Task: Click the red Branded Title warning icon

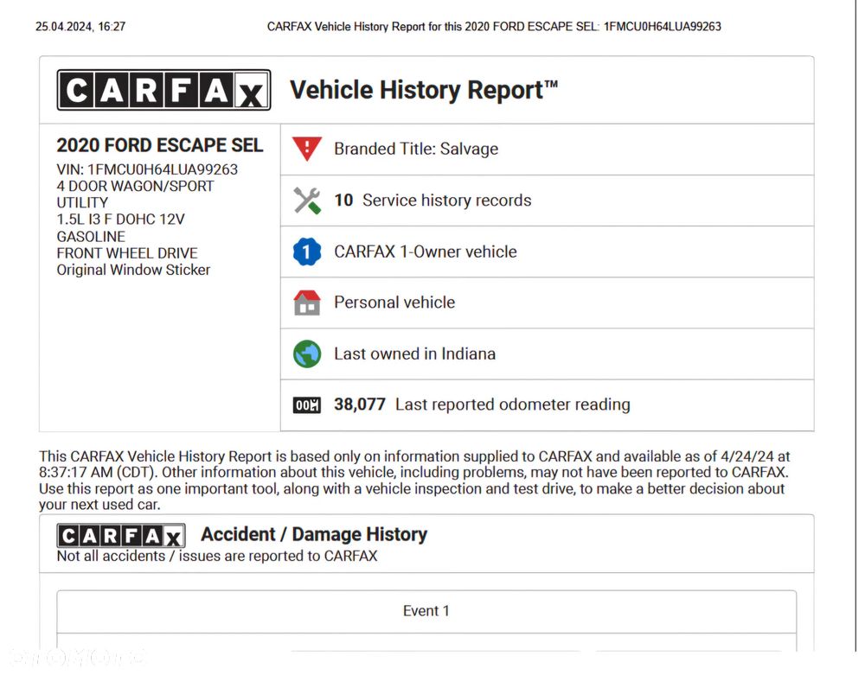Action: (306, 149)
